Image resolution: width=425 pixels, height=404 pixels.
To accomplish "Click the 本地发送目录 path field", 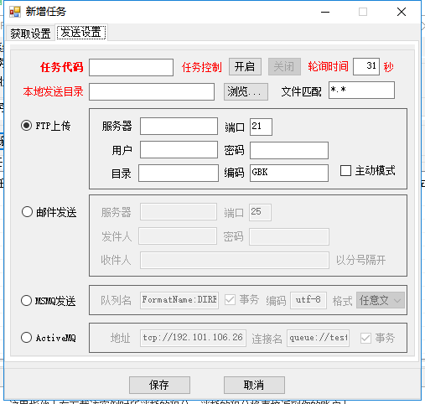I will tap(152, 91).
